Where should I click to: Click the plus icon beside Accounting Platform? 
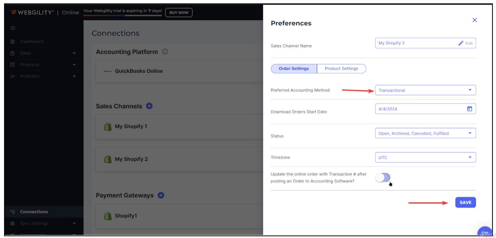click(165, 52)
